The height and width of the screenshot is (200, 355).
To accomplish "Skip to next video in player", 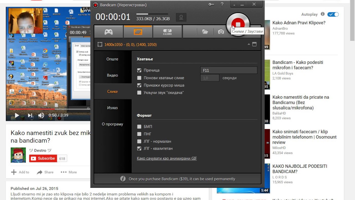I will click(30, 115).
